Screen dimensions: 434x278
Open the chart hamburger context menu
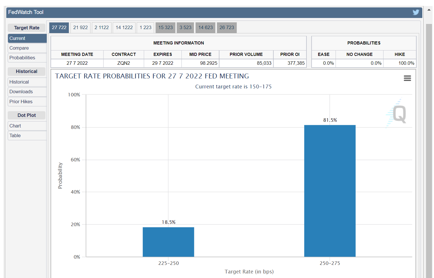pos(407,78)
